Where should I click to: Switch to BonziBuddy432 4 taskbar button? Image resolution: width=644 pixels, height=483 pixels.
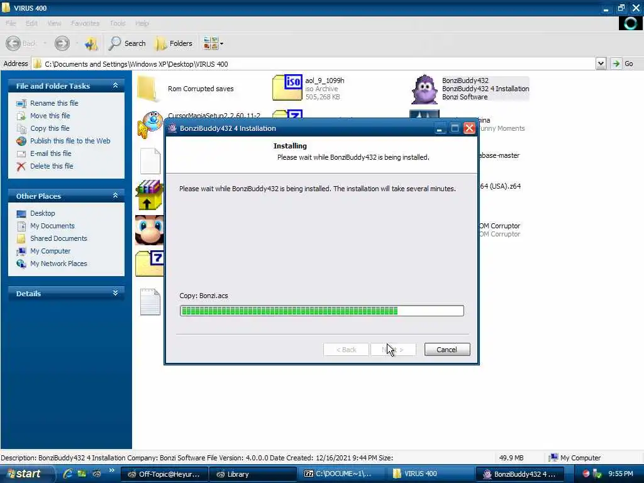tap(519, 474)
